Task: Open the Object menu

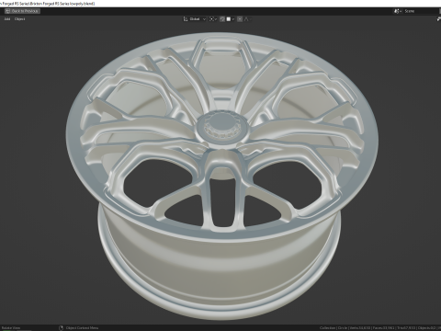Action: coord(19,19)
